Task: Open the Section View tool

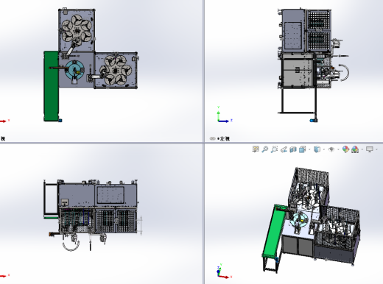Action: 293,149
